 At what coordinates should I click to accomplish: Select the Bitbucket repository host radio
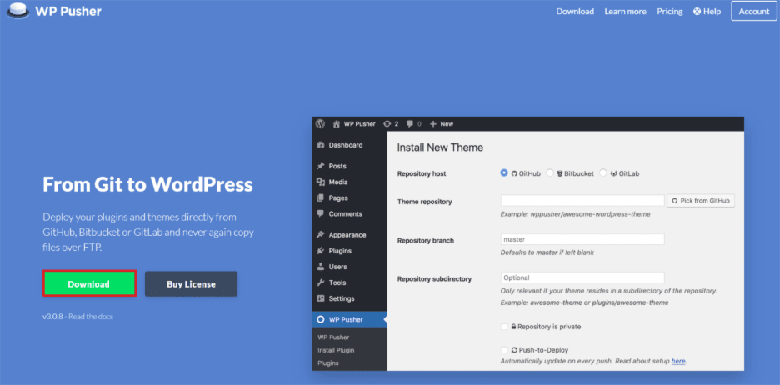(x=550, y=173)
